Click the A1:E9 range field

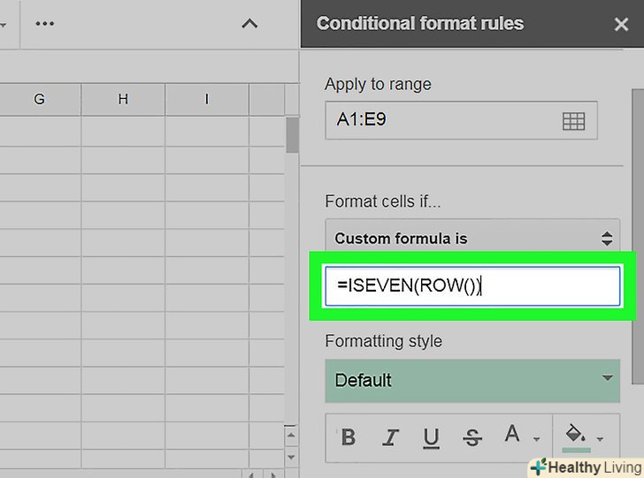[x=442, y=121]
